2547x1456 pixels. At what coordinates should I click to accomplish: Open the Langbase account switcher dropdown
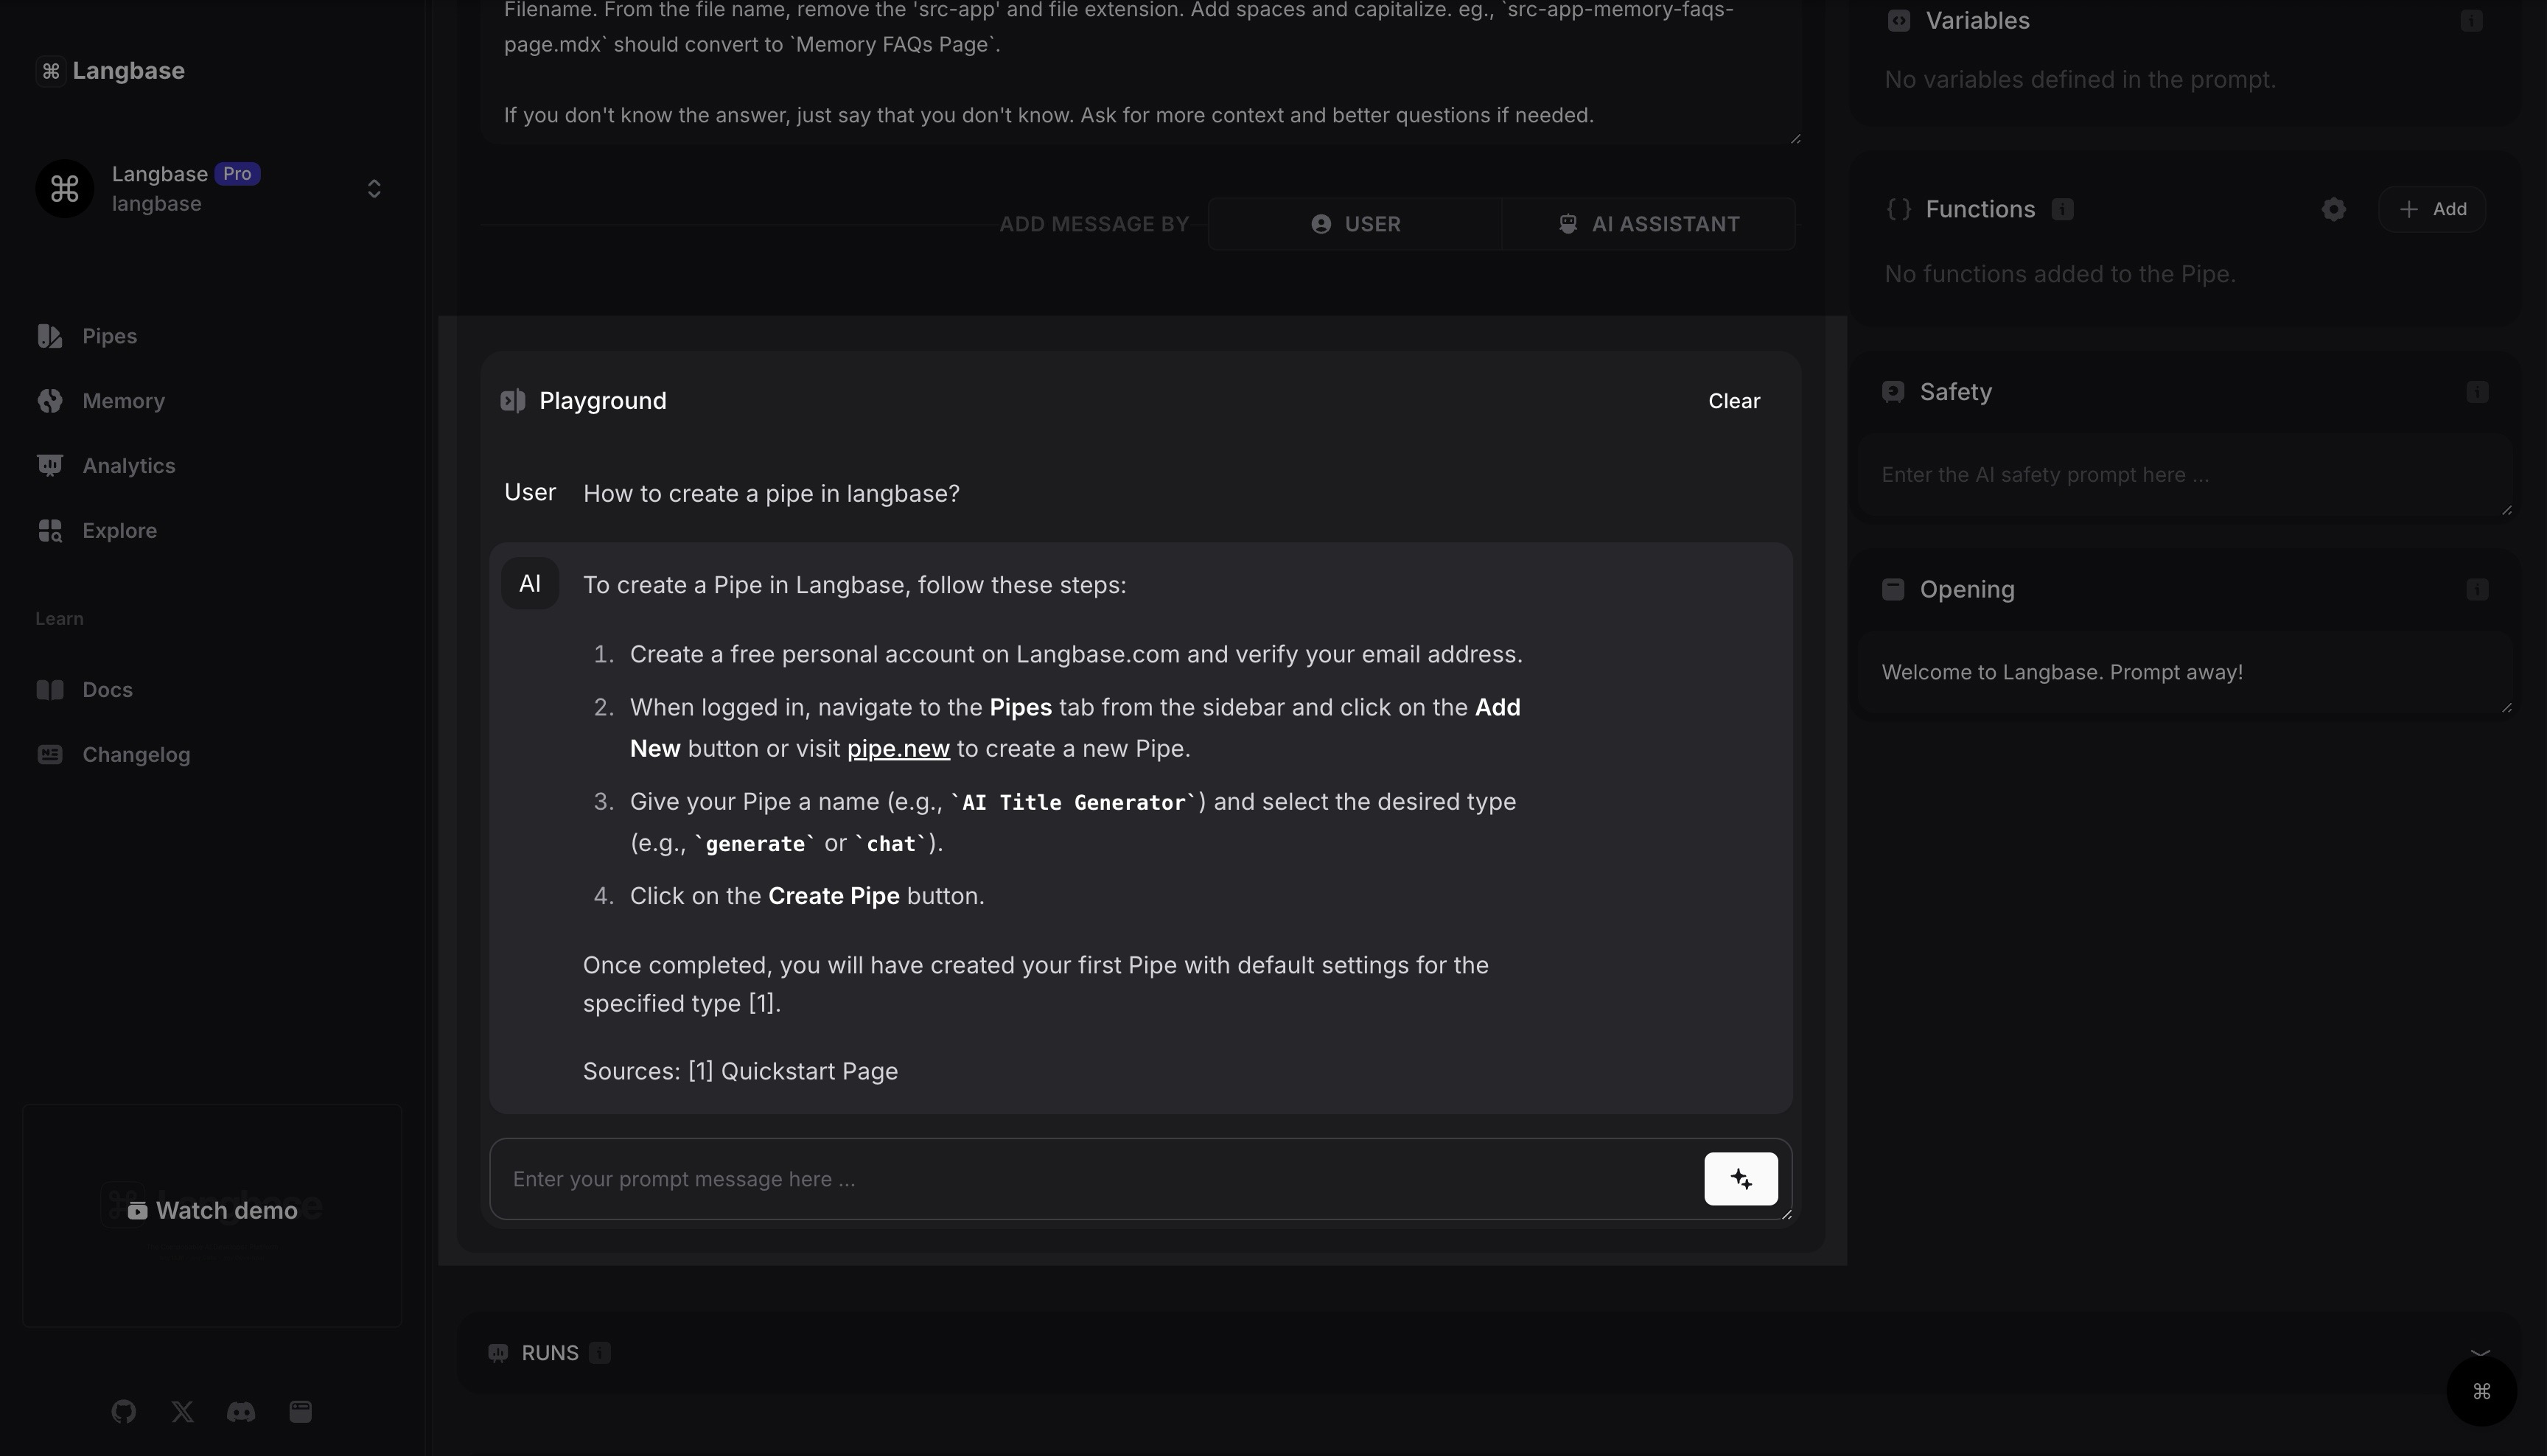coord(373,189)
